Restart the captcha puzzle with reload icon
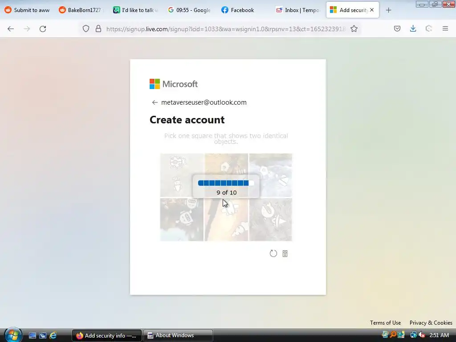Image resolution: width=456 pixels, height=342 pixels. pos(273,253)
